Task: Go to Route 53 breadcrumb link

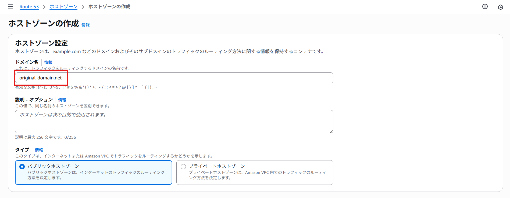Action: click(x=29, y=7)
